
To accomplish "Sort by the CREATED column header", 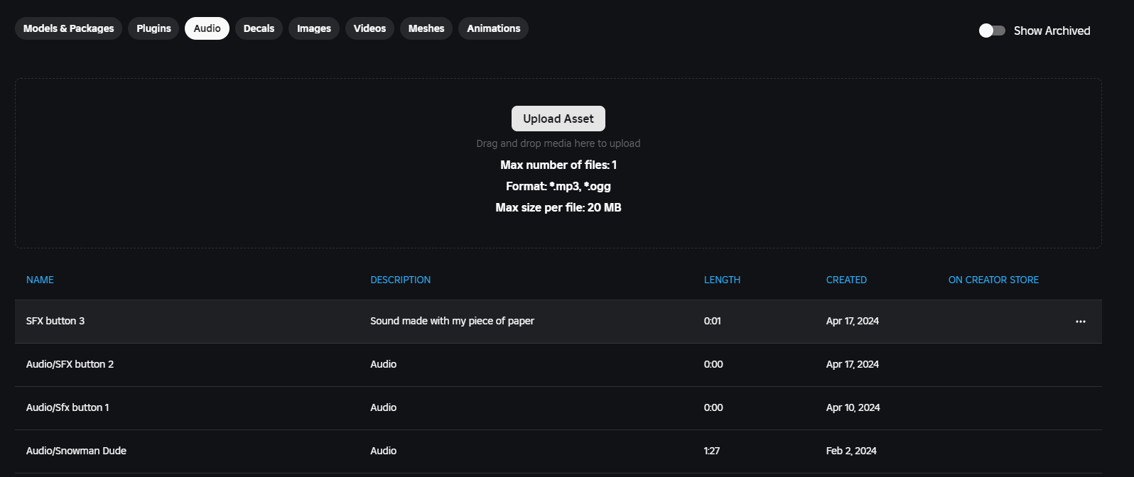I will 846,280.
